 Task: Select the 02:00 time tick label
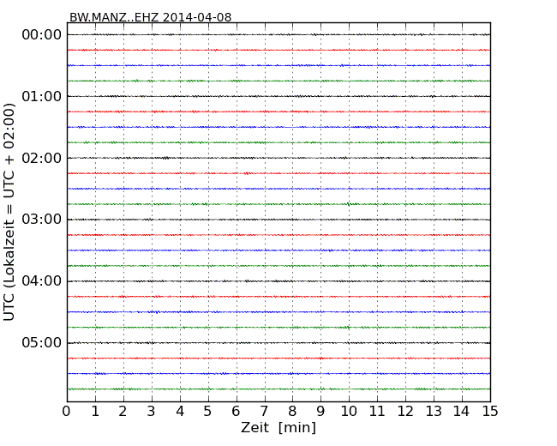pos(42,158)
